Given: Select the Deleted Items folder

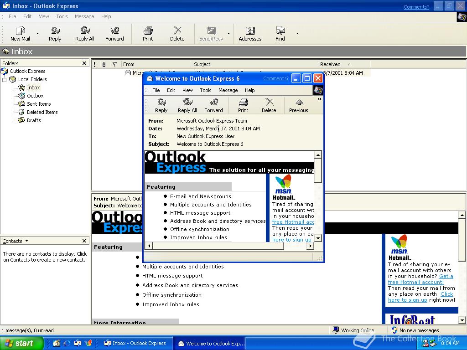Looking at the screenshot, I should pos(42,112).
